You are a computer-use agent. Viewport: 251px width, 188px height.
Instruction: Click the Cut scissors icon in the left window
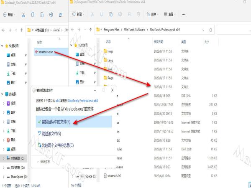pos(23,15)
